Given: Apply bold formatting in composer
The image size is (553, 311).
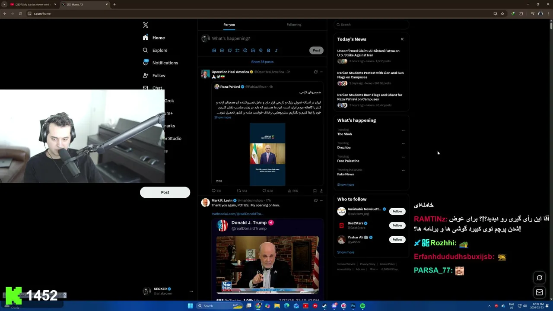Looking at the screenshot, I should (268, 51).
